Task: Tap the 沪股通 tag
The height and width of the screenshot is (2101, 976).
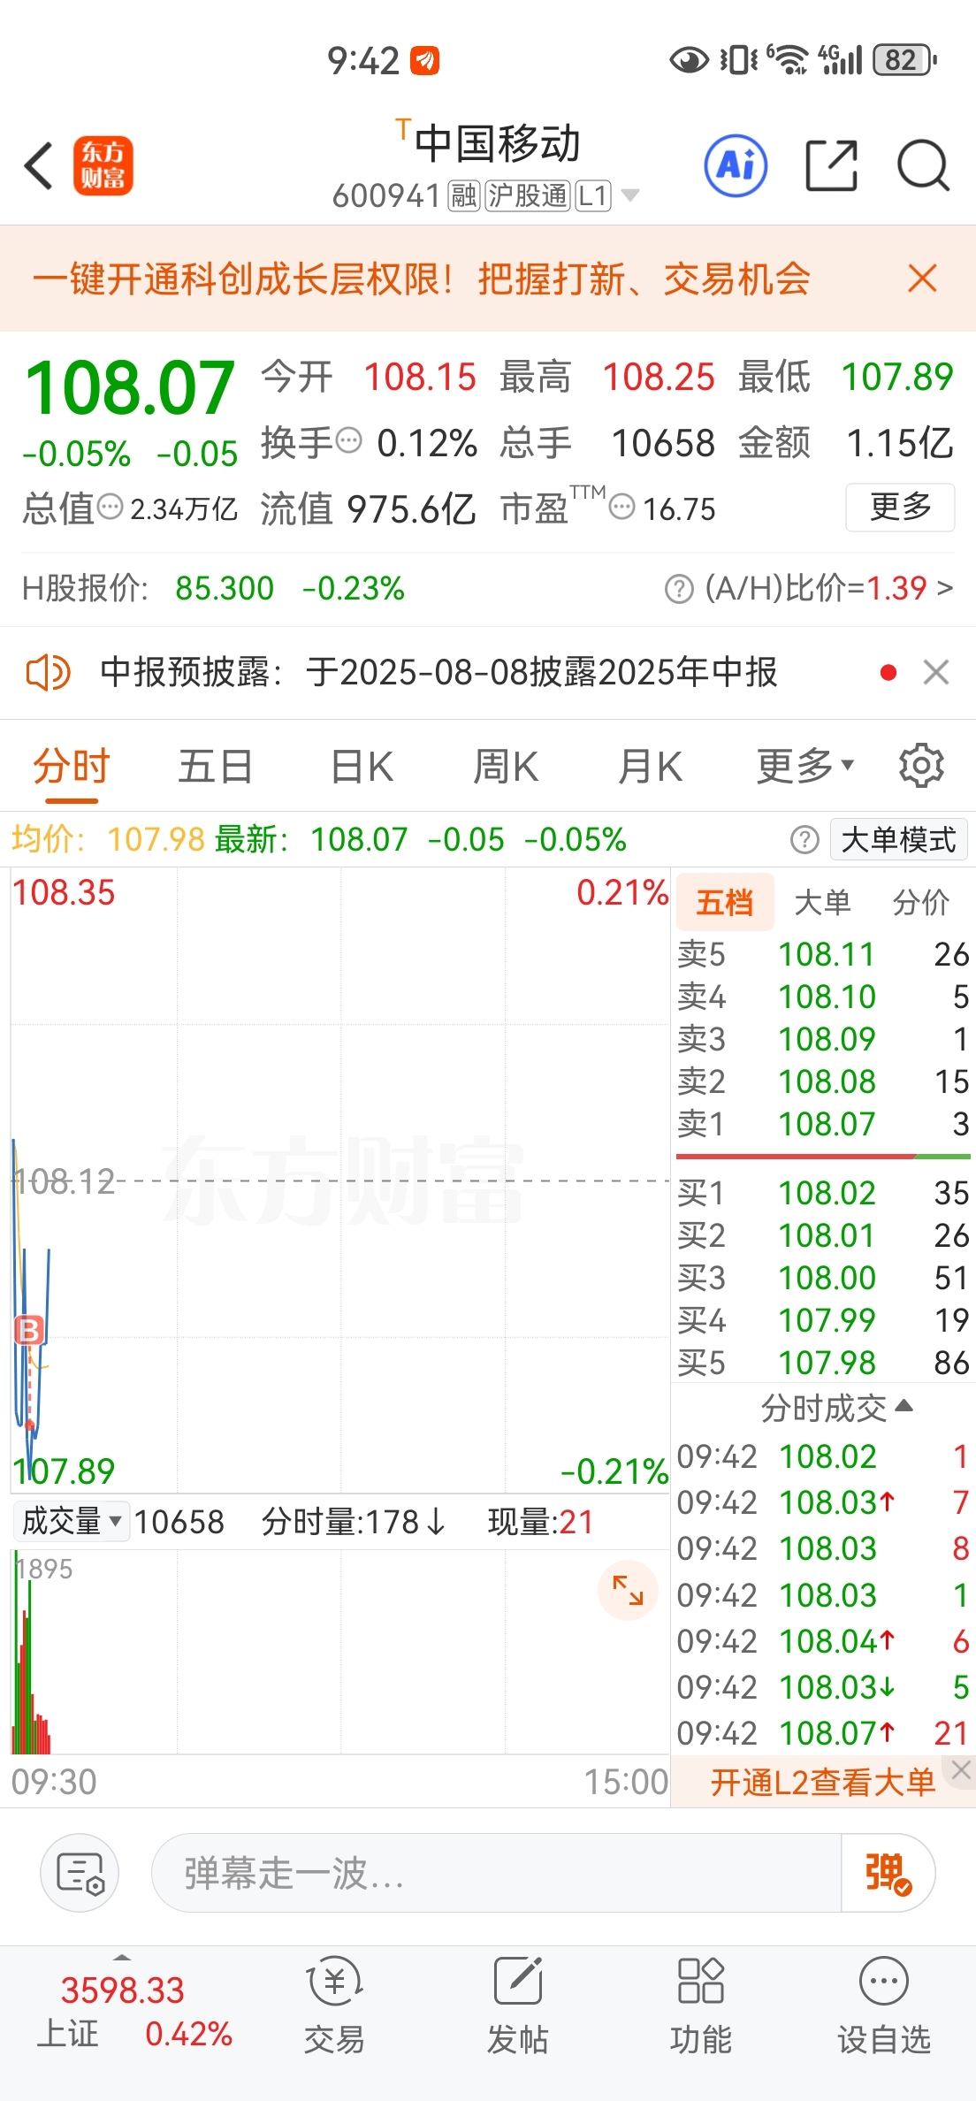Action: coord(527,195)
